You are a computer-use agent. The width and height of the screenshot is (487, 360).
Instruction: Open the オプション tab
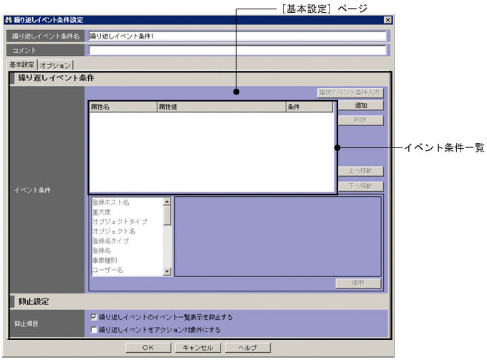coord(55,65)
